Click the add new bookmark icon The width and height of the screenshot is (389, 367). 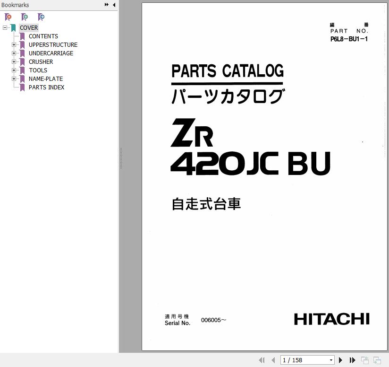25,17
